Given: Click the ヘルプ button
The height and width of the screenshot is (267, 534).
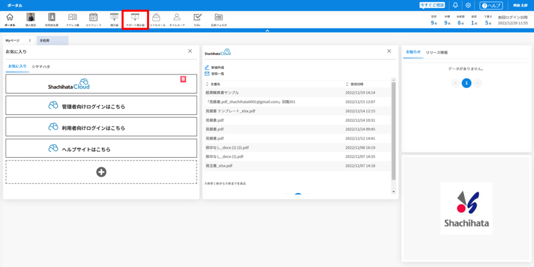Looking at the screenshot, I should click(x=491, y=5).
